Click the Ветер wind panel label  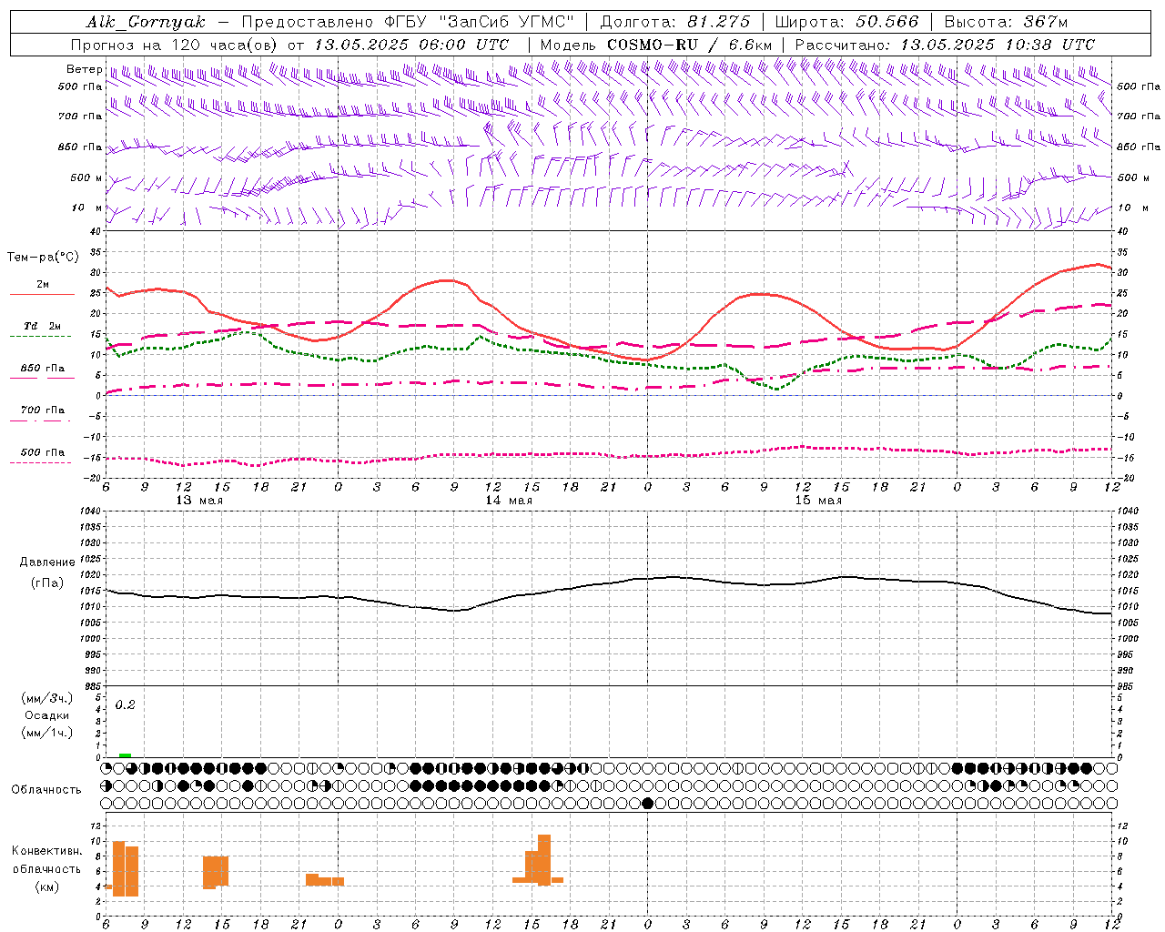84,69
